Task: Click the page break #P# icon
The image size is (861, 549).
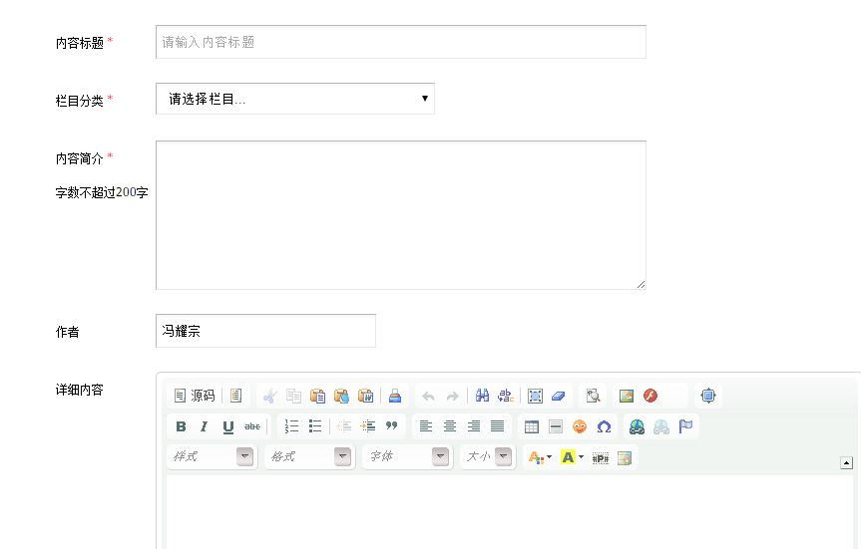Action: tap(601, 458)
